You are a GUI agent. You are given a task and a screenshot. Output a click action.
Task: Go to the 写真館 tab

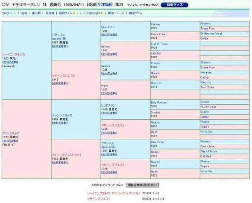click(50, 13)
